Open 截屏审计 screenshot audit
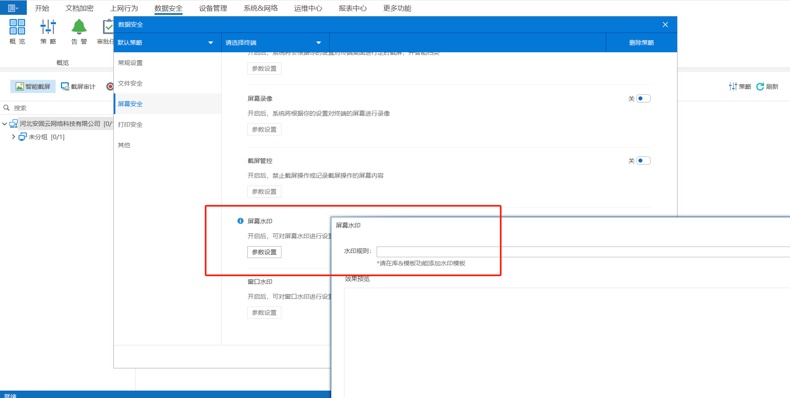 pos(78,86)
